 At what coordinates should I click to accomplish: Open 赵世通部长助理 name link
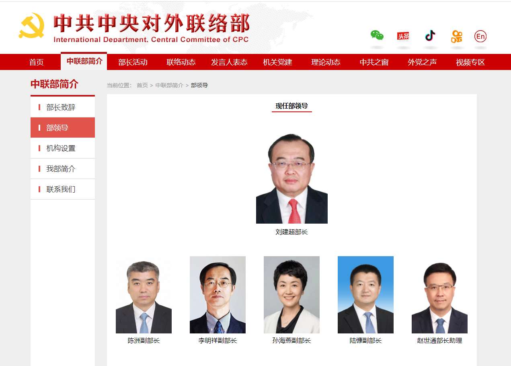[439, 341]
